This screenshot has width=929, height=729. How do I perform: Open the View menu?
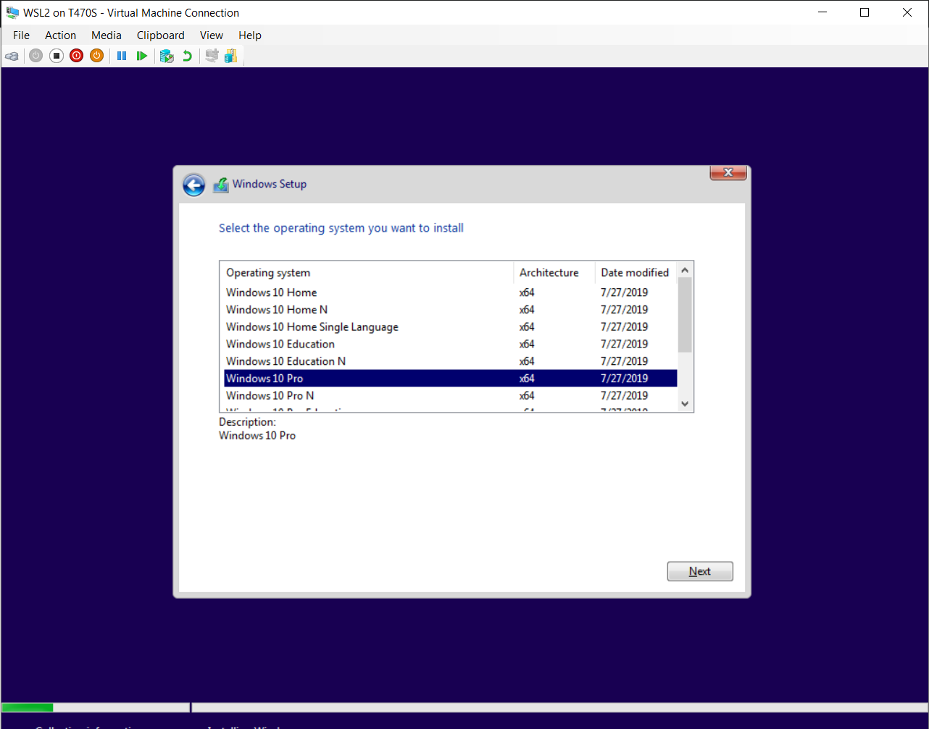[x=211, y=35]
